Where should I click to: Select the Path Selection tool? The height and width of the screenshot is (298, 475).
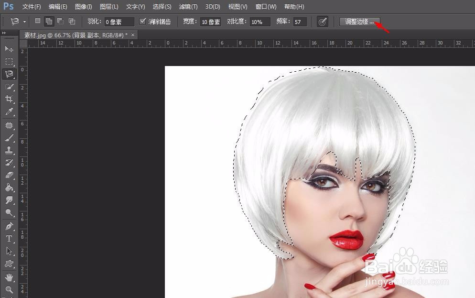9,251
